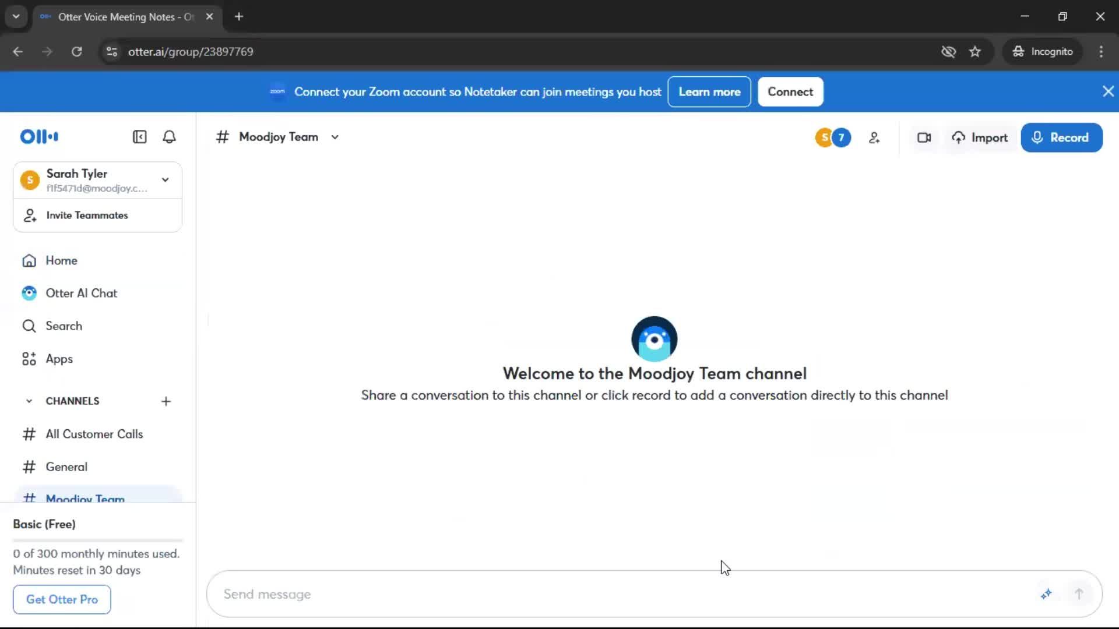The width and height of the screenshot is (1119, 629).
Task: Click the Incognito indicator
Action: pyautogui.click(x=1043, y=52)
